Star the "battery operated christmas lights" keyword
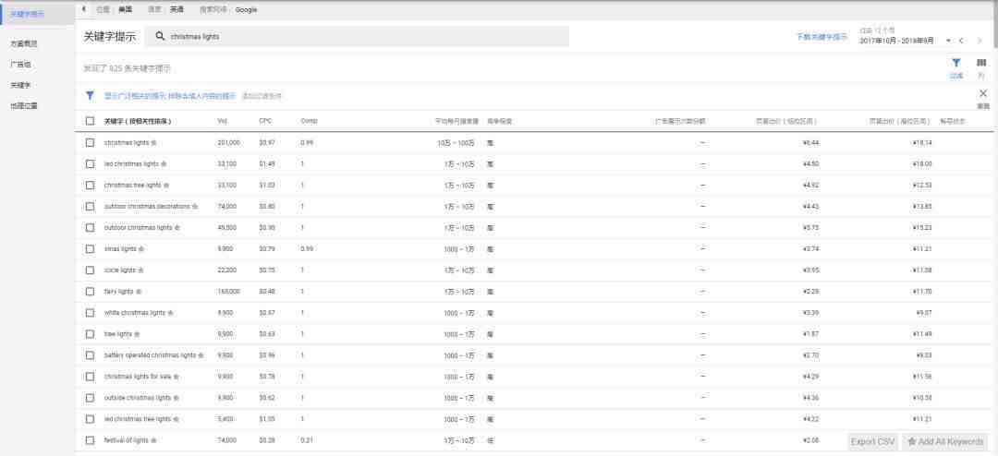The height and width of the screenshot is (456, 998). 201,355
